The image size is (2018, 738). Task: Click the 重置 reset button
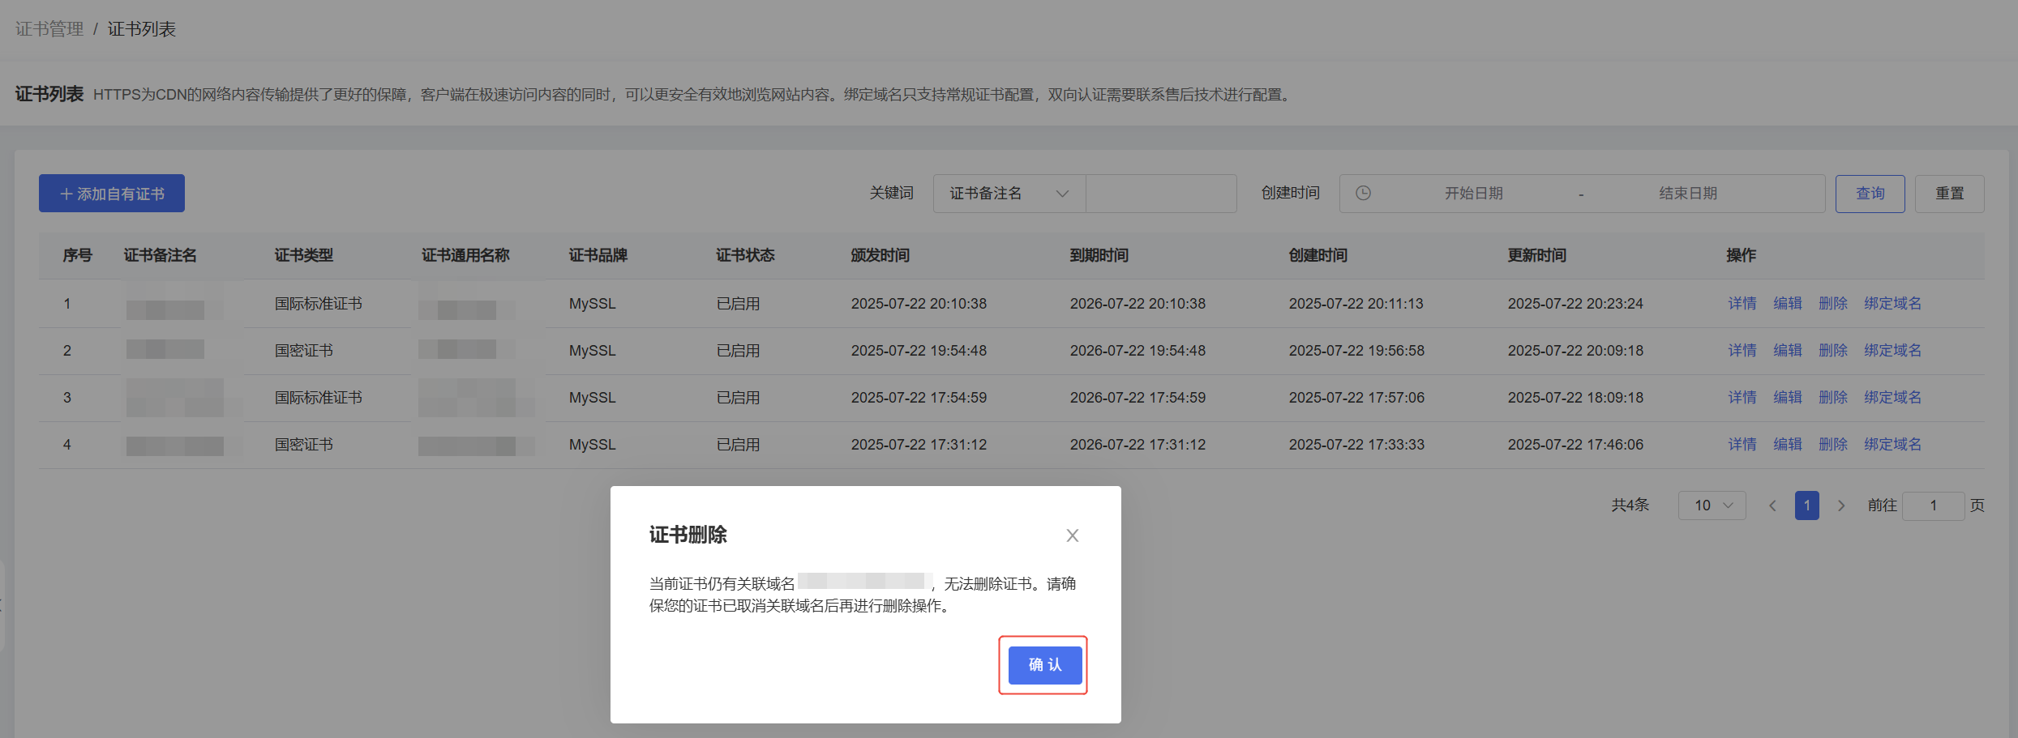1950,194
